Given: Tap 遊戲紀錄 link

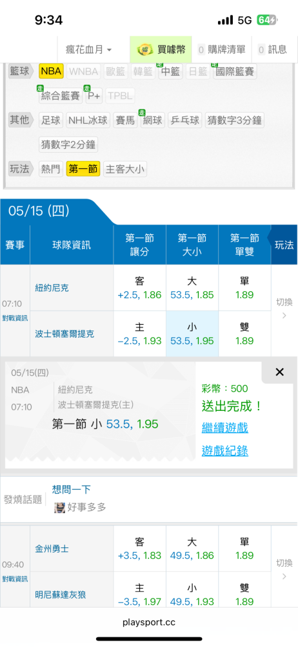Looking at the screenshot, I should pyautogui.click(x=224, y=450).
